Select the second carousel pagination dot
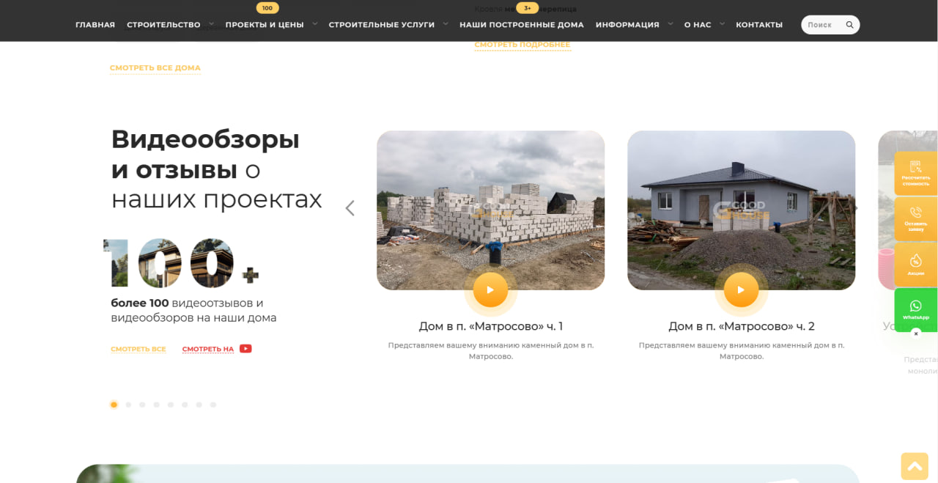The height and width of the screenshot is (483, 938). 128,405
